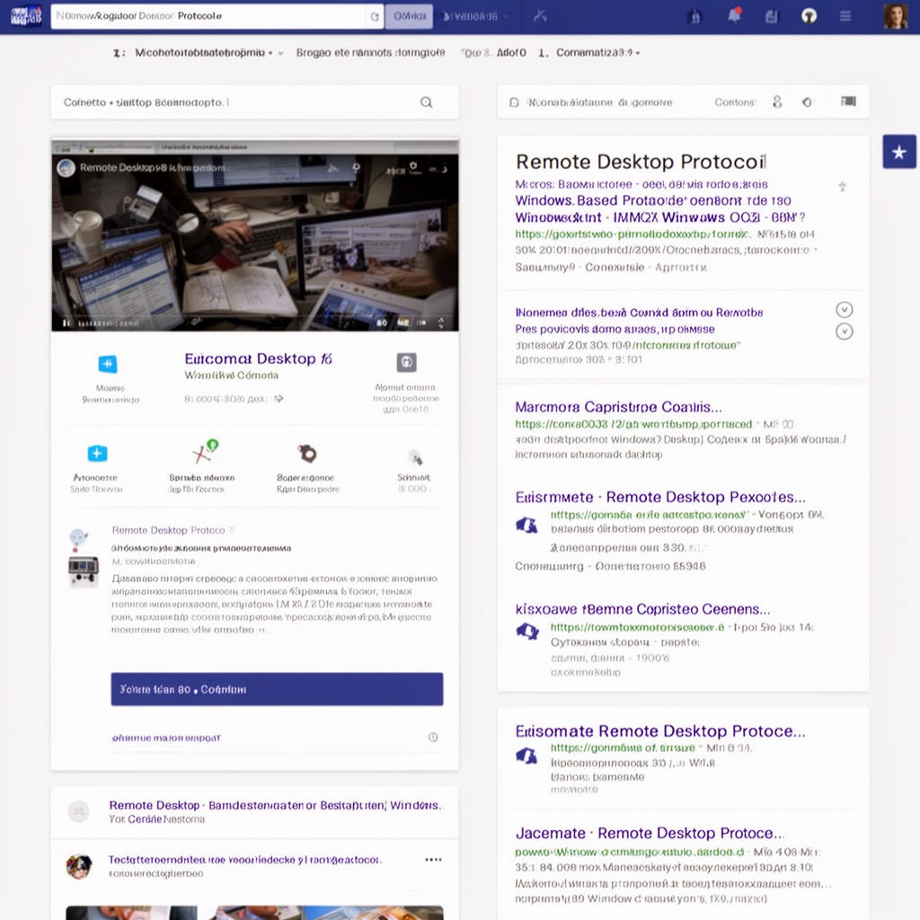Screen dimensions: 920x920
Task: Click the wide blue button below the article
Action: tap(277, 689)
